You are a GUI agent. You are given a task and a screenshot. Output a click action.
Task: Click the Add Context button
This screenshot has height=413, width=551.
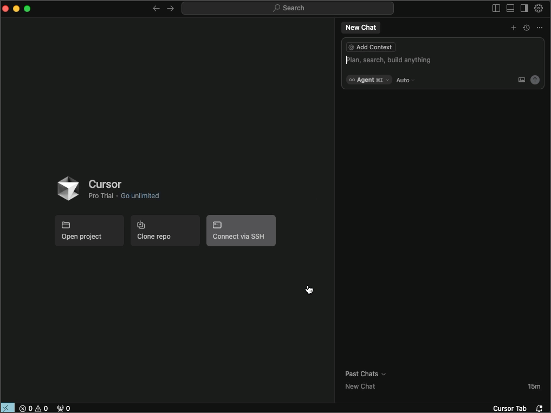pos(371,47)
